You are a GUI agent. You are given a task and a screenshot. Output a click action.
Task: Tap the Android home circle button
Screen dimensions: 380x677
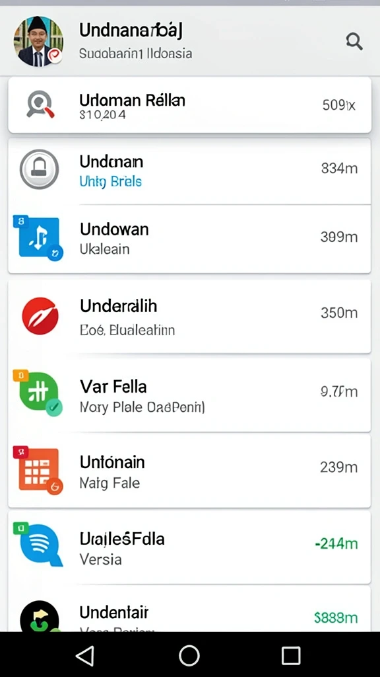(x=189, y=656)
